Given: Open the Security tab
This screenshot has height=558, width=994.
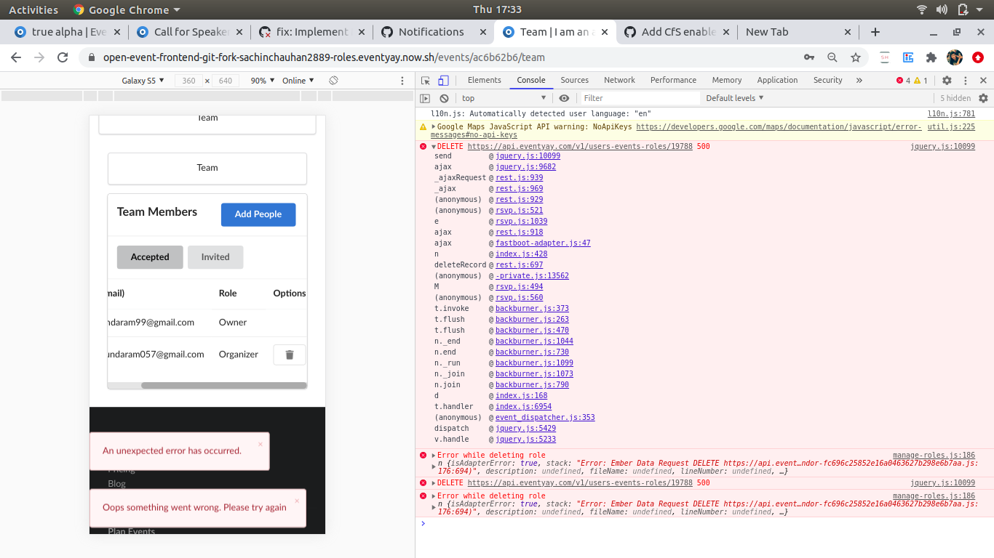Looking at the screenshot, I should 827,81.
